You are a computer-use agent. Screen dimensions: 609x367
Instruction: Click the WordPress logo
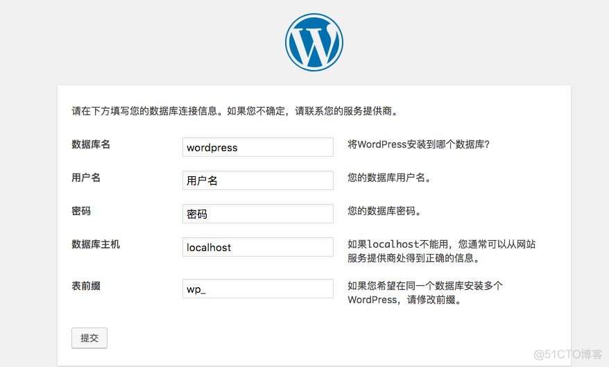pyautogui.click(x=314, y=42)
